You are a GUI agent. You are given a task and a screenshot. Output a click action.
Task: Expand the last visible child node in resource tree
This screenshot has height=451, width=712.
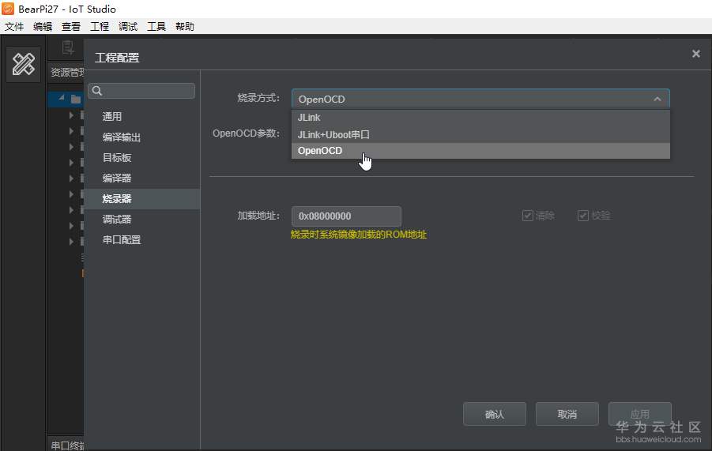click(x=71, y=242)
